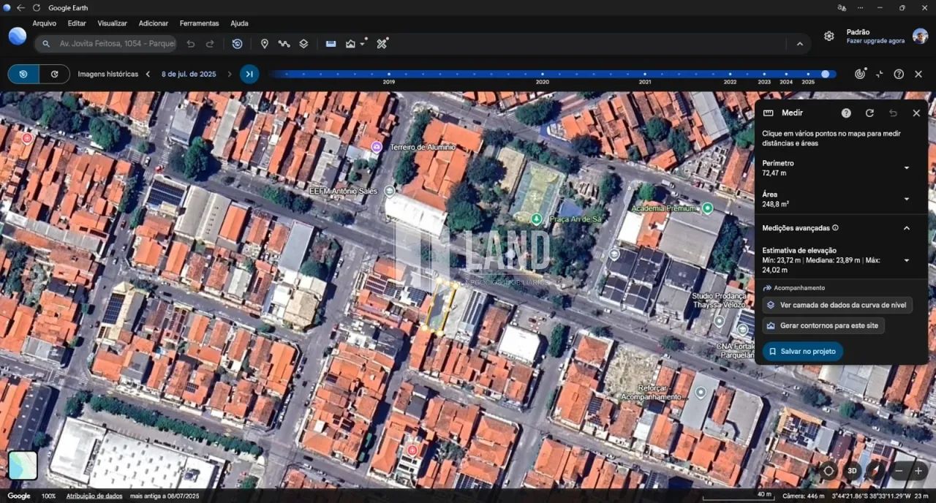
Task: Click the Salvar no projeto button
Action: point(802,352)
